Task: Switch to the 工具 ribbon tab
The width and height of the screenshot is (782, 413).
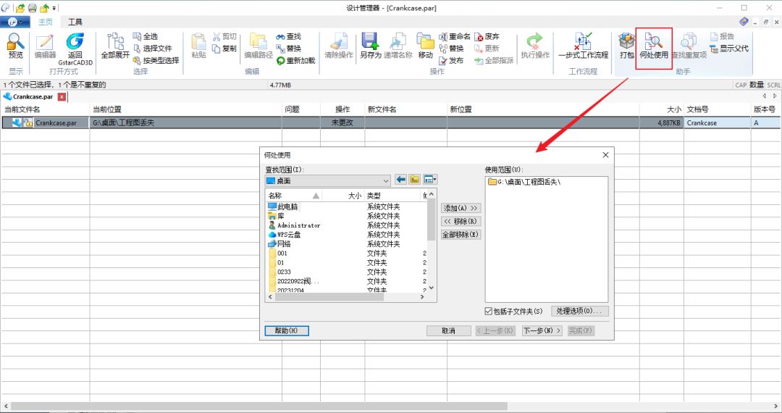Action: click(75, 22)
